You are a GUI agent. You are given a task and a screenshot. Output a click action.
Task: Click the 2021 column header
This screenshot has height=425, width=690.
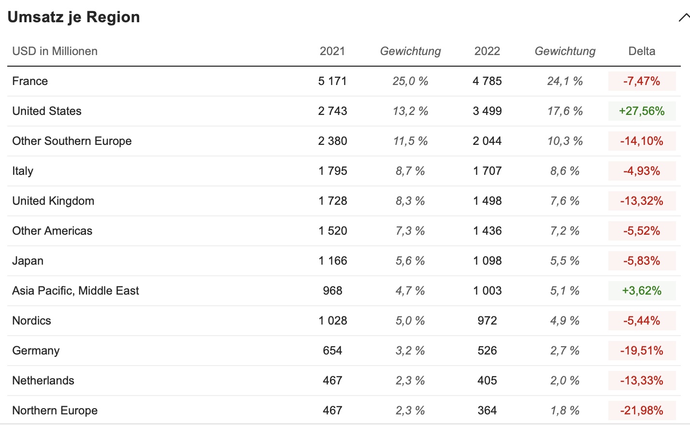[x=332, y=51]
